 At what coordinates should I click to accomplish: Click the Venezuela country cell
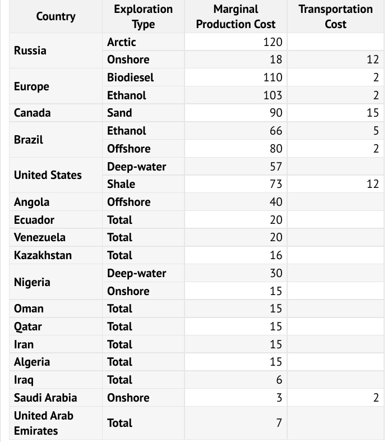click(x=39, y=237)
